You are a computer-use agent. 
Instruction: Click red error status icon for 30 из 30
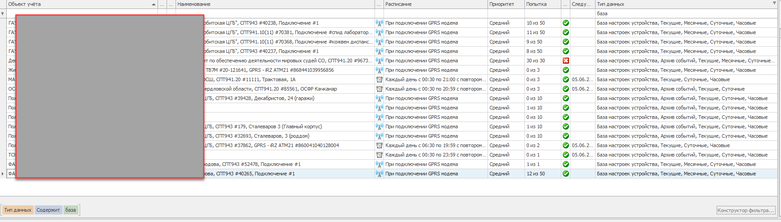(x=566, y=61)
